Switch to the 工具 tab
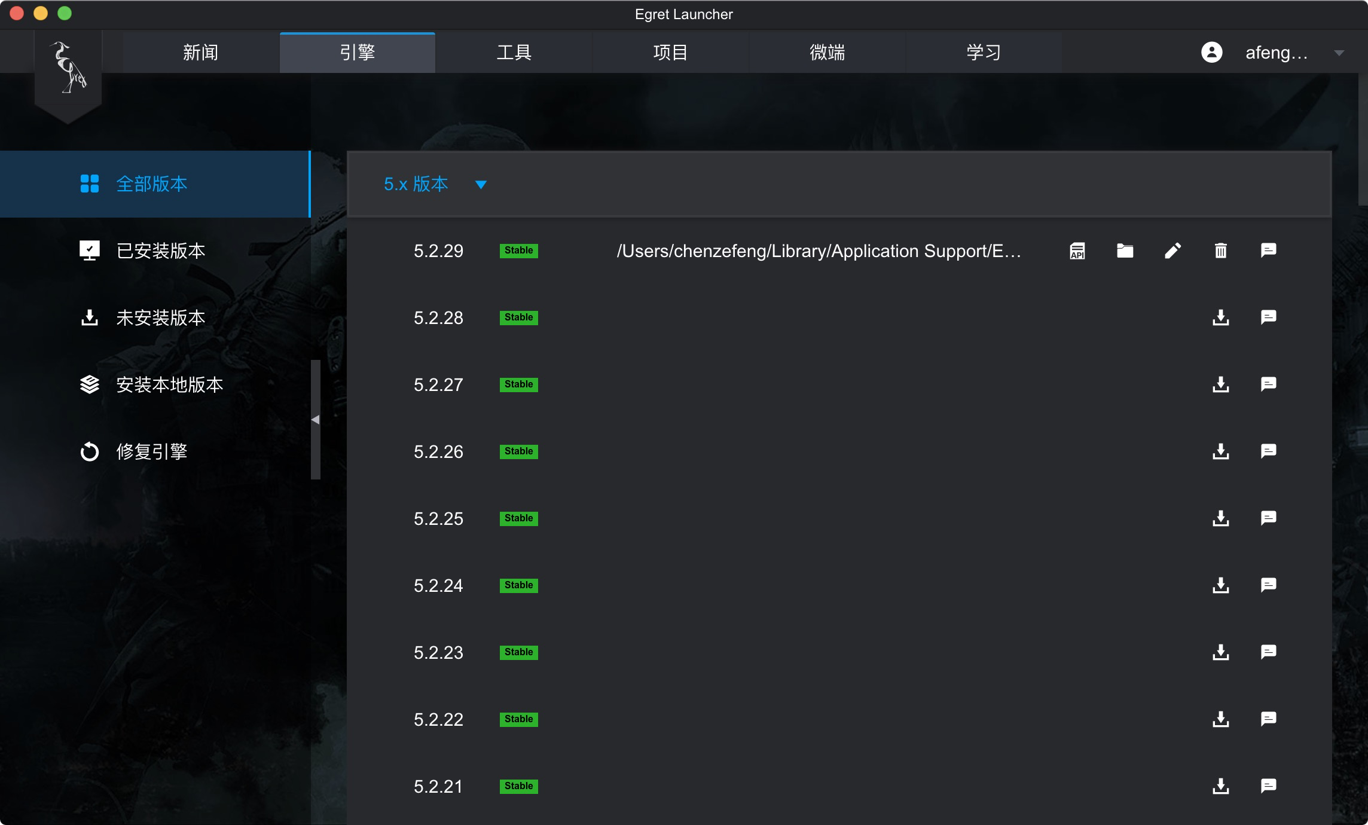 [x=514, y=53]
